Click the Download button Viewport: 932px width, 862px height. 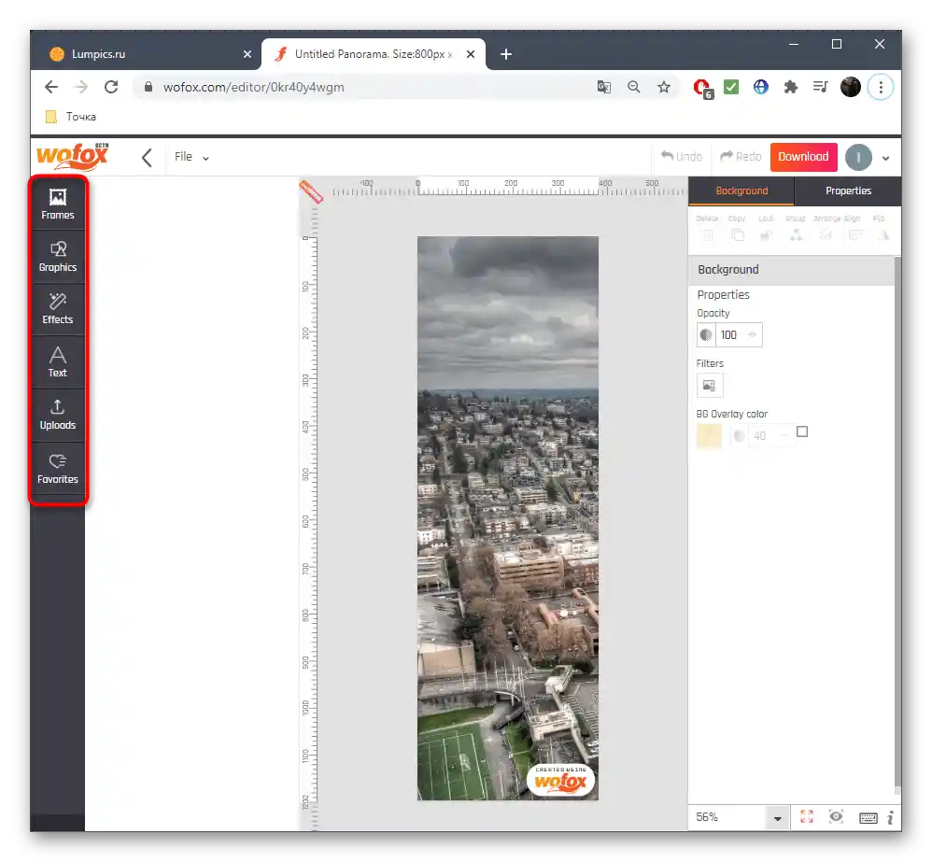[x=804, y=157]
